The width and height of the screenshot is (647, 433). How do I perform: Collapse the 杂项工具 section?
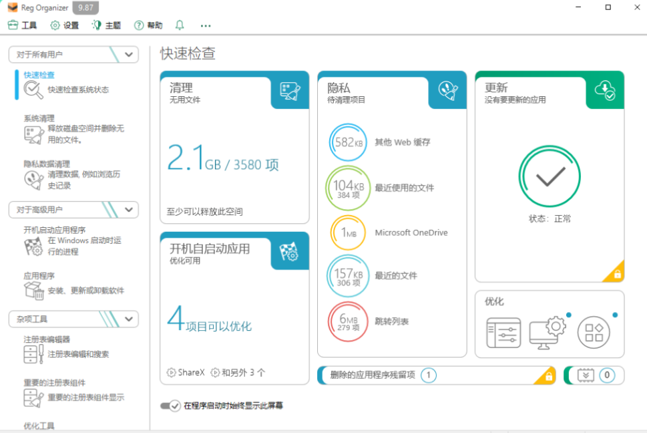[x=129, y=319]
